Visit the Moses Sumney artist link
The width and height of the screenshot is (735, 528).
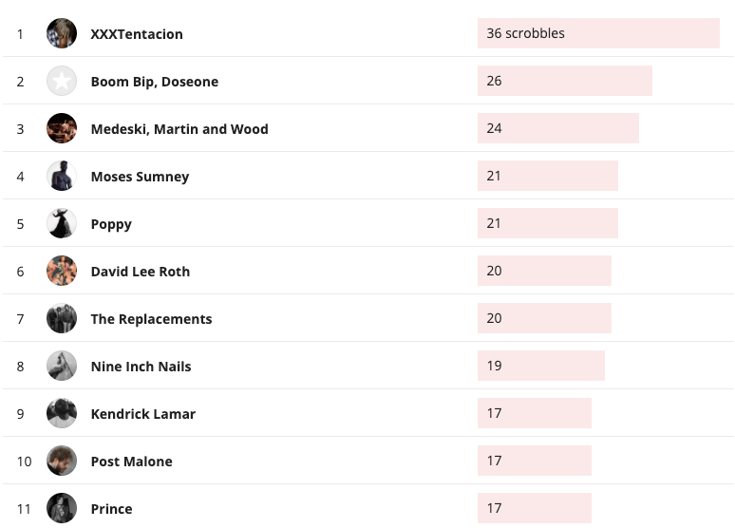tap(140, 177)
